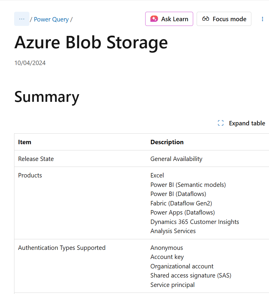Click the Description column header

click(x=167, y=142)
